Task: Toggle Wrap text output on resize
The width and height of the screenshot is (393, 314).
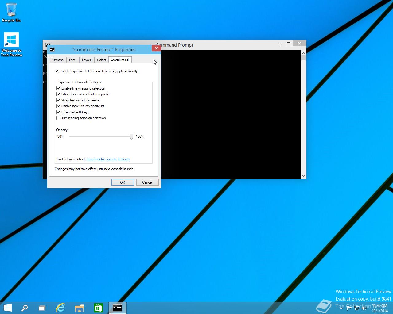Action: pos(58,100)
